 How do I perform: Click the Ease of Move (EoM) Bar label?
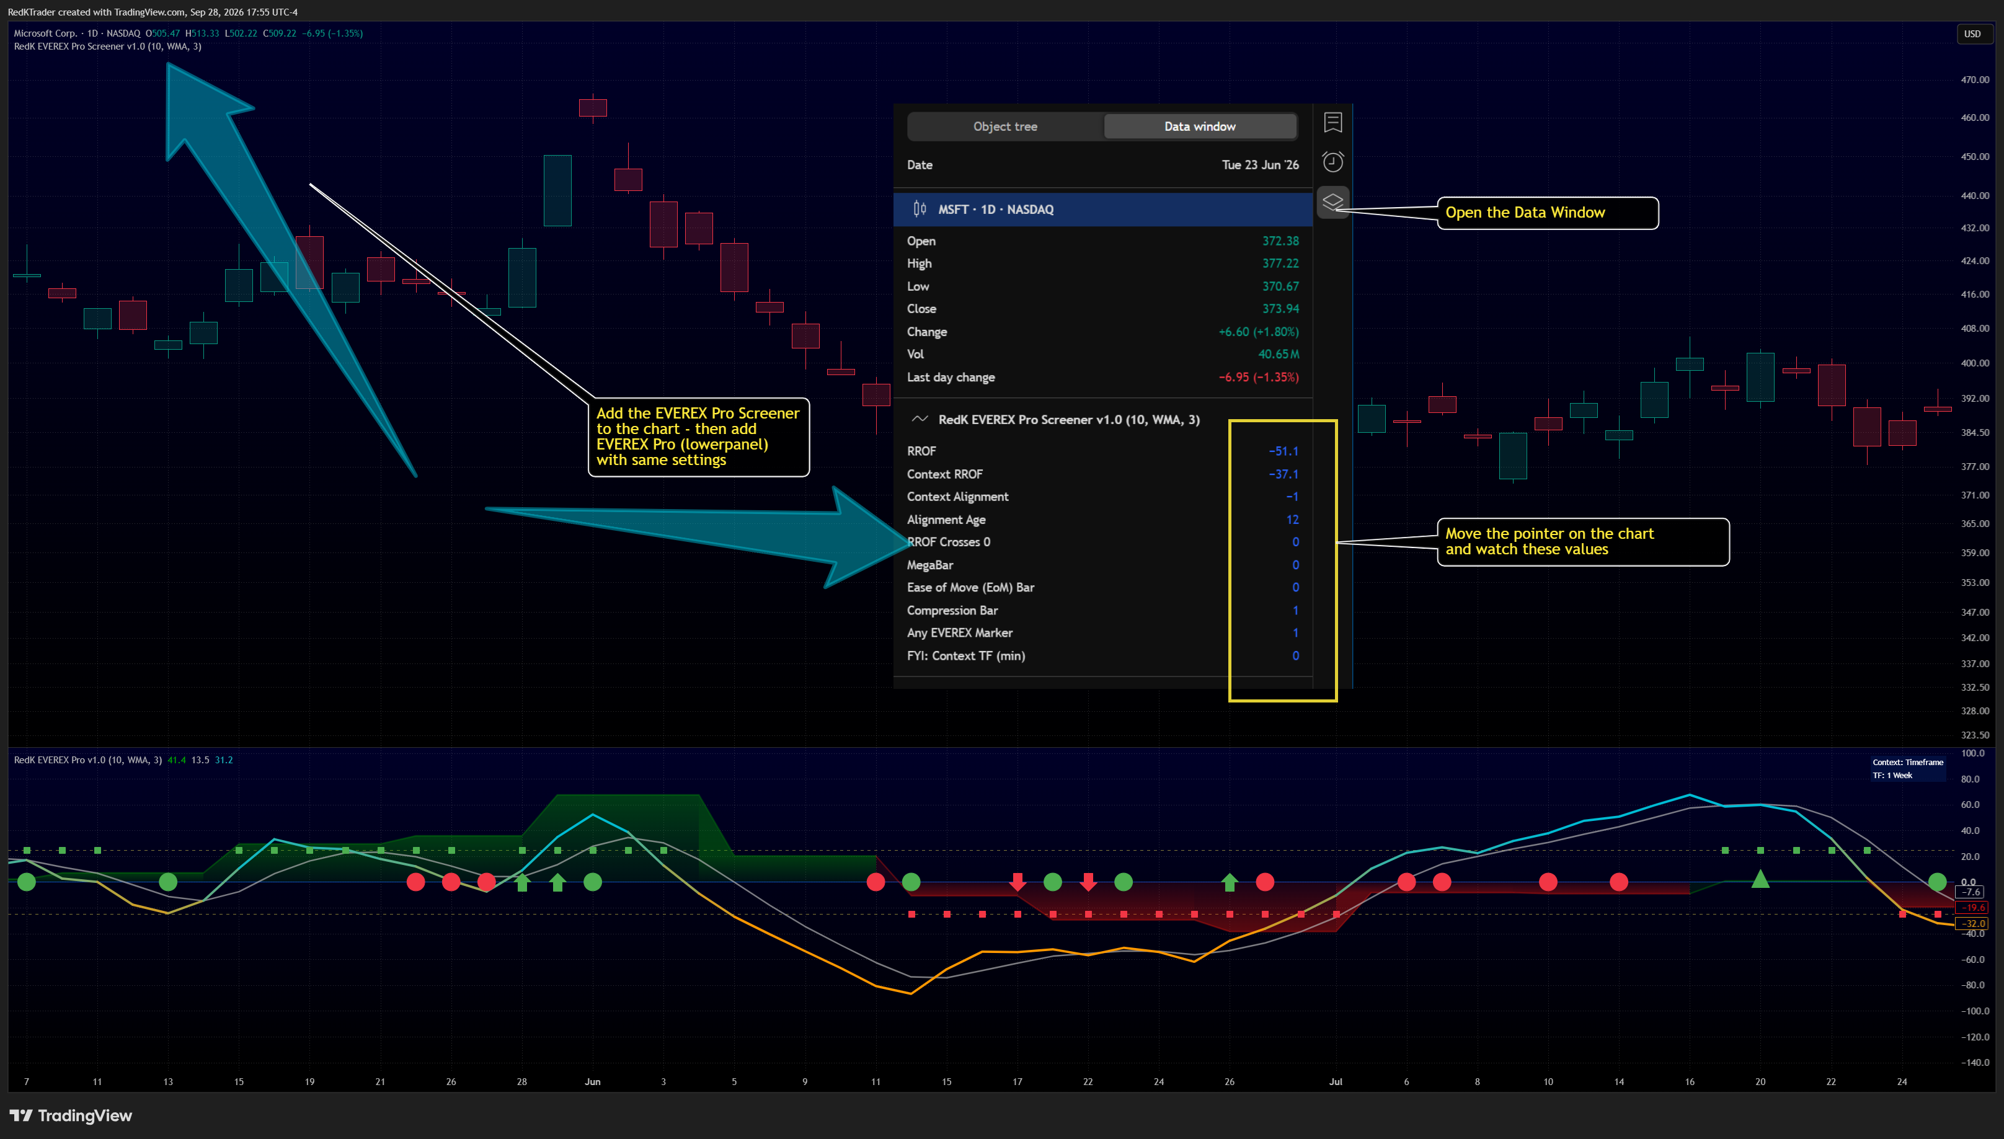[971, 587]
